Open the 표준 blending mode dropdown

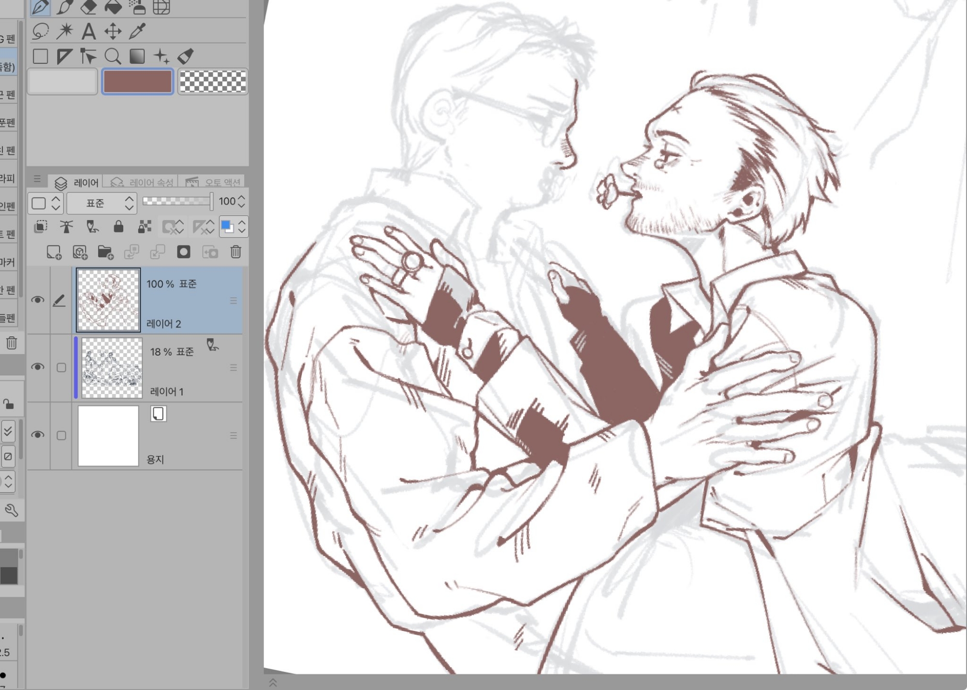102,203
